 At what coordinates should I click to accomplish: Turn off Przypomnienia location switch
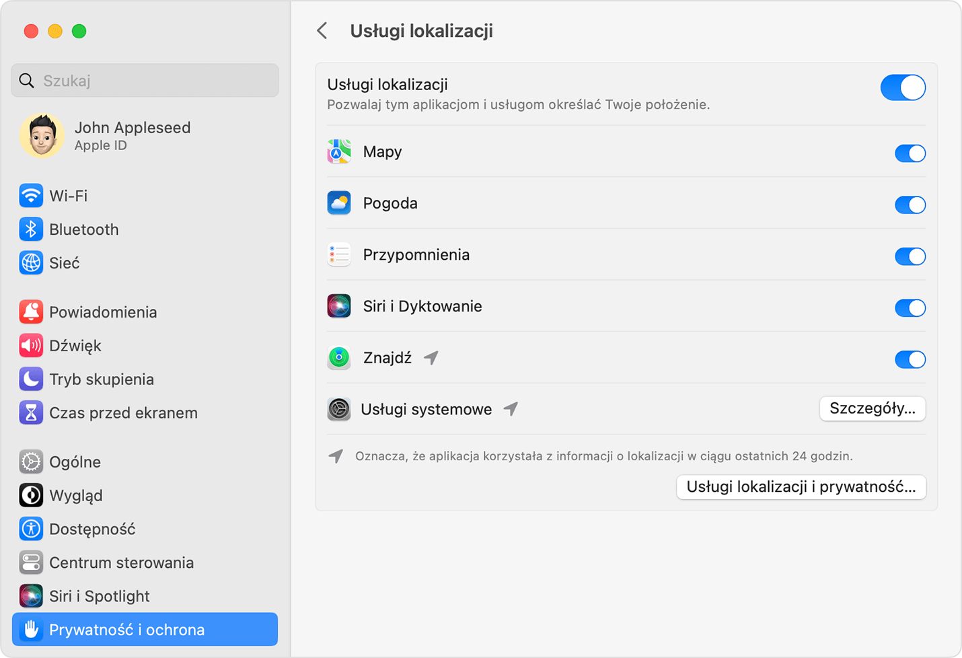coord(910,256)
